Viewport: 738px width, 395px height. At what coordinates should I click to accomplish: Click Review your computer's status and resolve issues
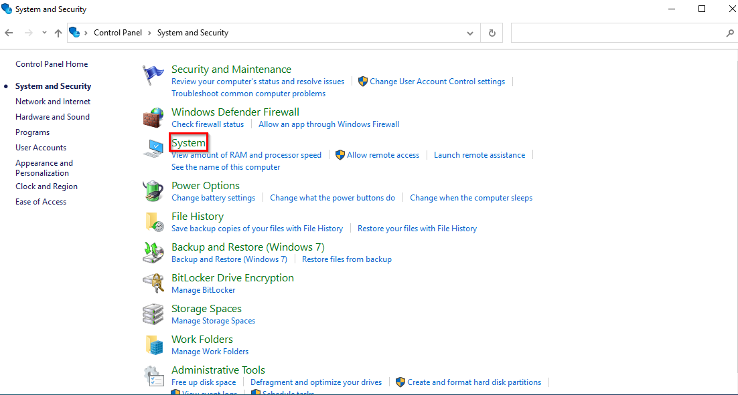[x=258, y=82]
